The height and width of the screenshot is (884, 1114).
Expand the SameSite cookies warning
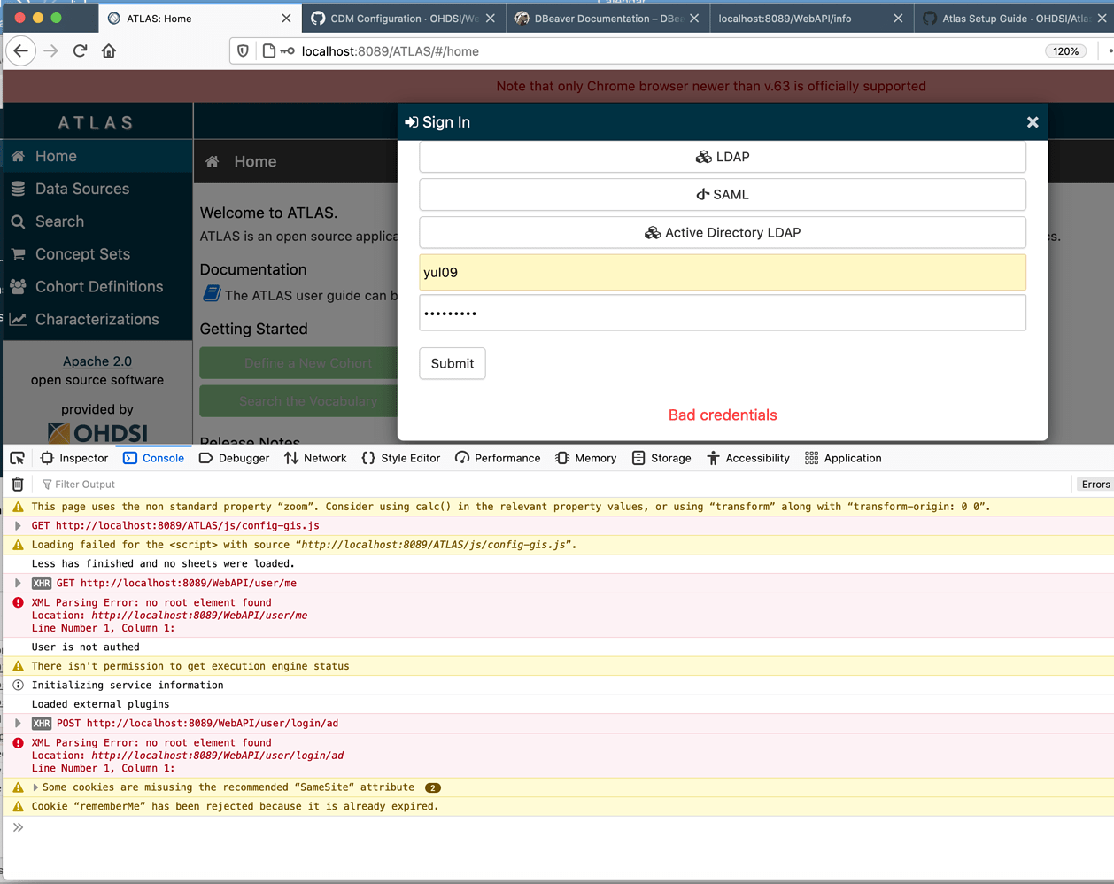coord(35,787)
